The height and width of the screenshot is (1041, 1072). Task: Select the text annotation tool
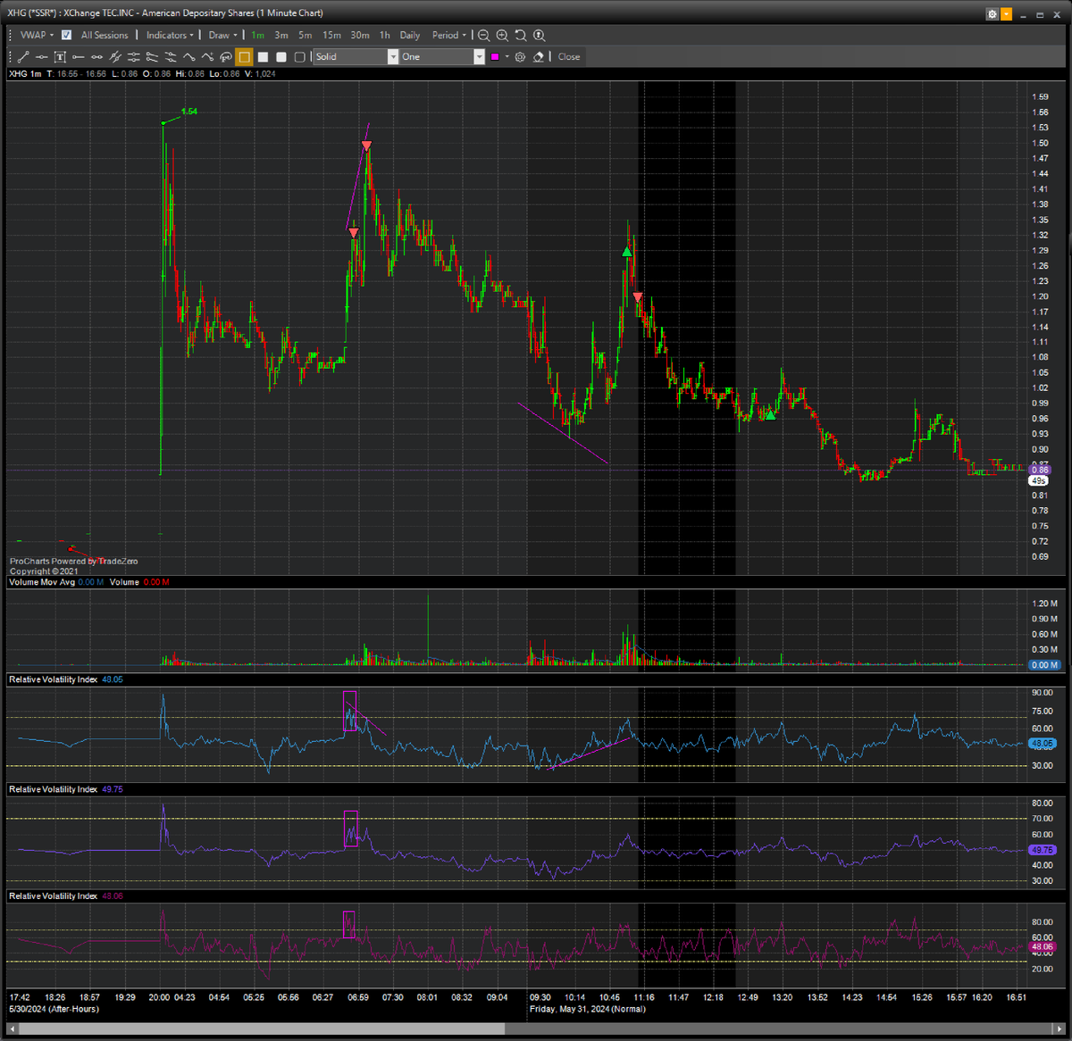click(60, 57)
